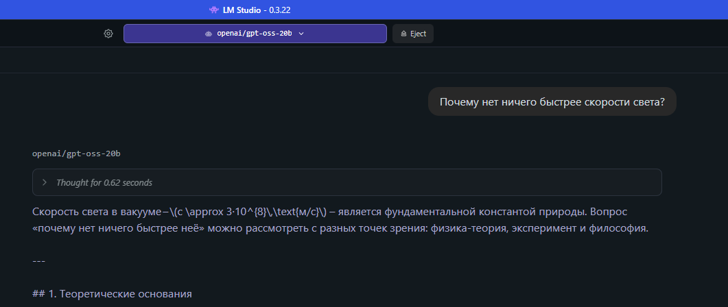Click the eject icon on Eject button
Screen dimensions: 728x307
tap(403, 34)
